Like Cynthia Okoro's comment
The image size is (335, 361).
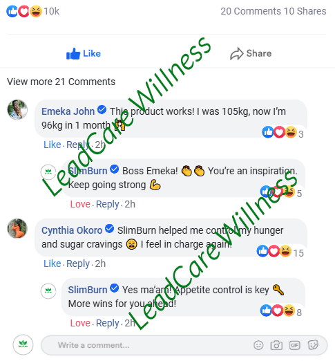click(52, 263)
